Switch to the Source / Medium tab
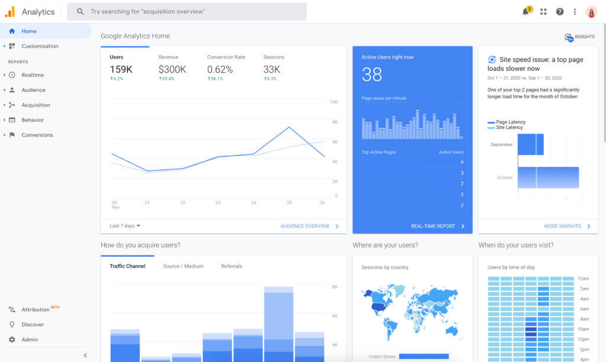606x362 pixels. pos(183,266)
